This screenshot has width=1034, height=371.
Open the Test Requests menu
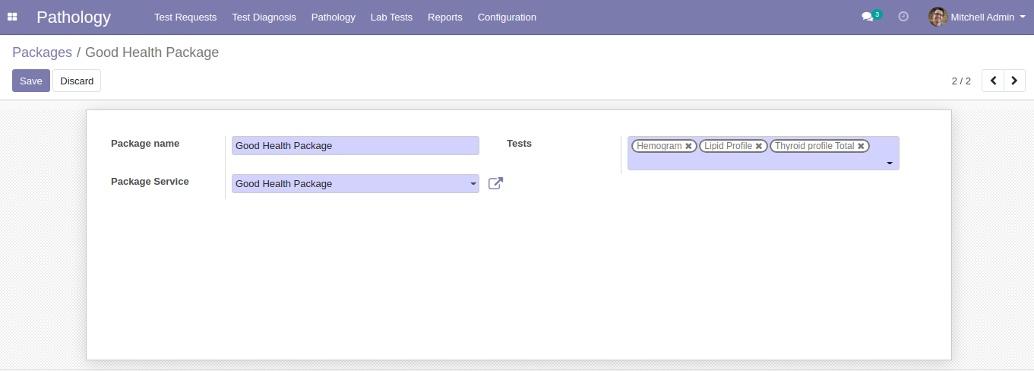coord(185,17)
